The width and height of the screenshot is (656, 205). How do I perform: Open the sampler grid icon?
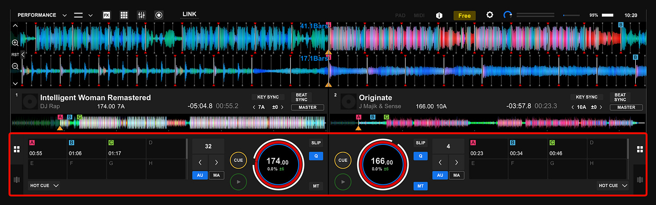click(x=124, y=15)
